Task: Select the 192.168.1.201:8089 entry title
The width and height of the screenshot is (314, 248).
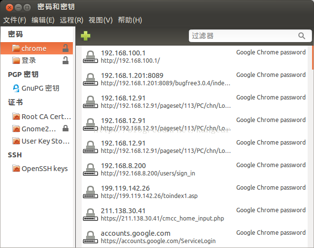Action: coord(132,75)
